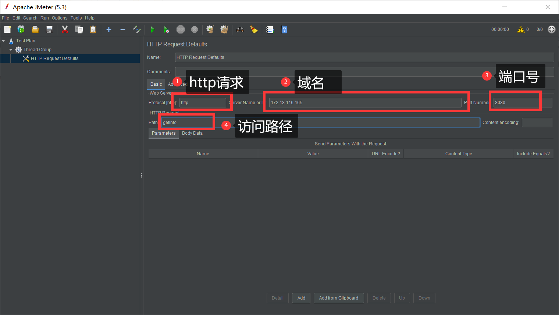The image size is (559, 315).
Task: Click Add from Clipboard button
Action: 339,298
